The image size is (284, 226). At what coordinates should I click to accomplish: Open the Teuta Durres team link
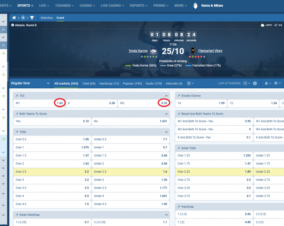[138, 51]
